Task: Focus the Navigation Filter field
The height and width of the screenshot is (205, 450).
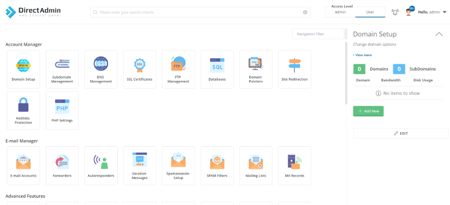Action: 318,34
